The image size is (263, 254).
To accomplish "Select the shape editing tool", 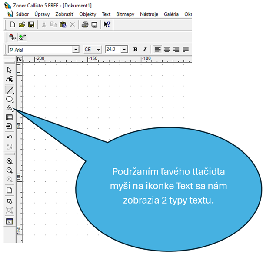I will 10,79.
